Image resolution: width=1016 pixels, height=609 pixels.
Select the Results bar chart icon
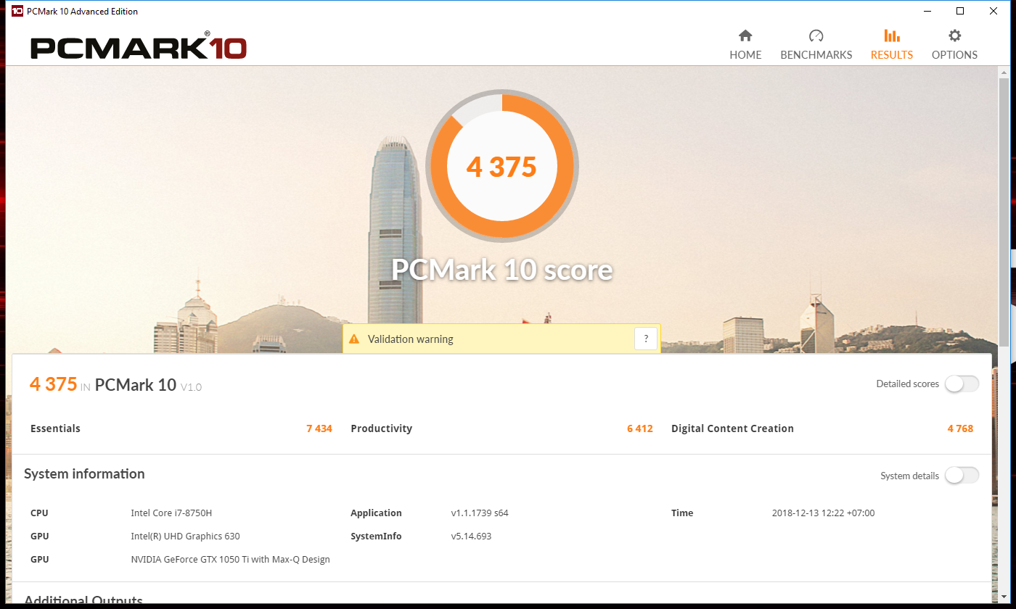[x=892, y=36]
